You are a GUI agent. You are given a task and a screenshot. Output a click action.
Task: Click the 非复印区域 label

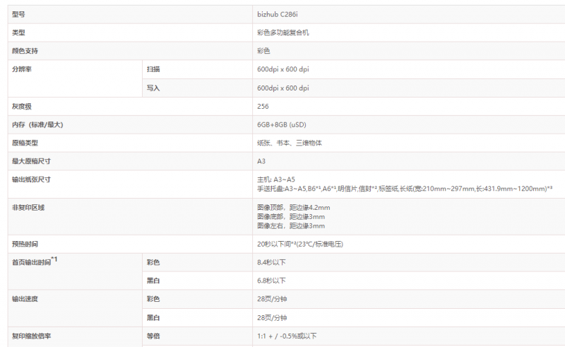tap(28, 207)
